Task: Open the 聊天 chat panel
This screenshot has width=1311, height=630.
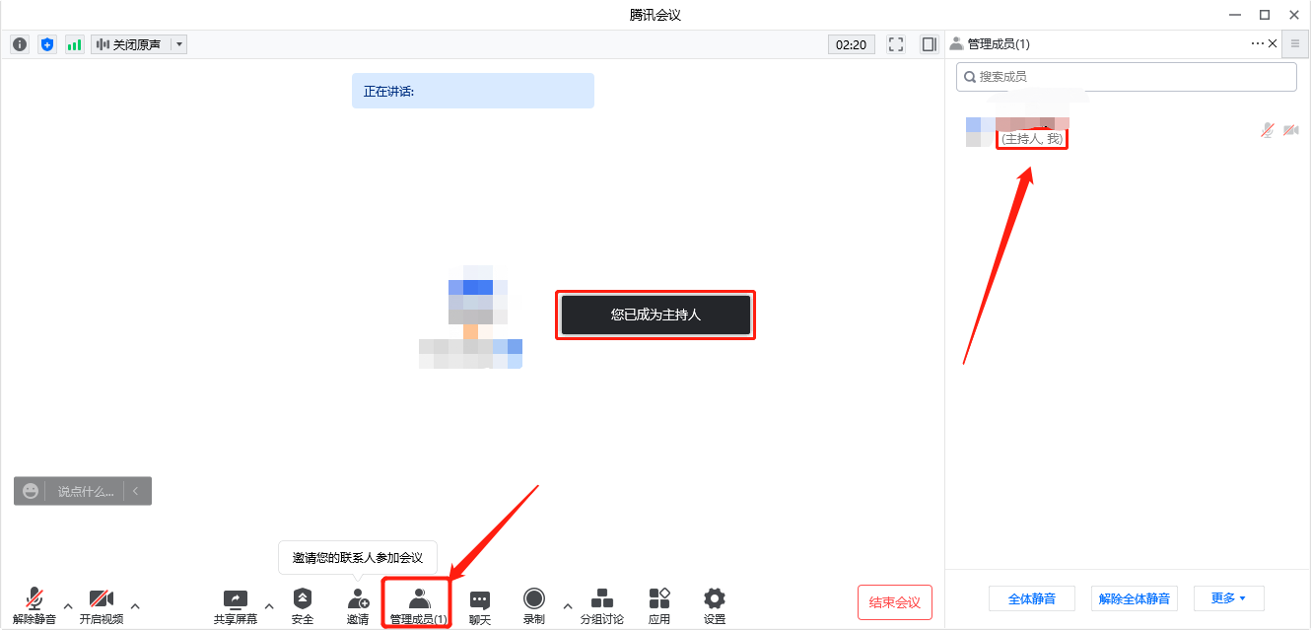Action: [x=480, y=605]
